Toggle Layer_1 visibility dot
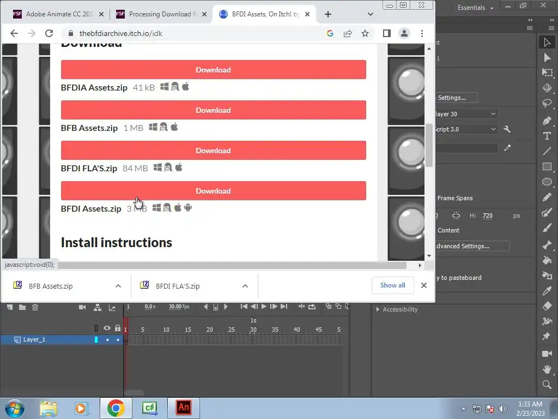Image resolution: width=558 pixels, height=419 pixels. pos(107,340)
